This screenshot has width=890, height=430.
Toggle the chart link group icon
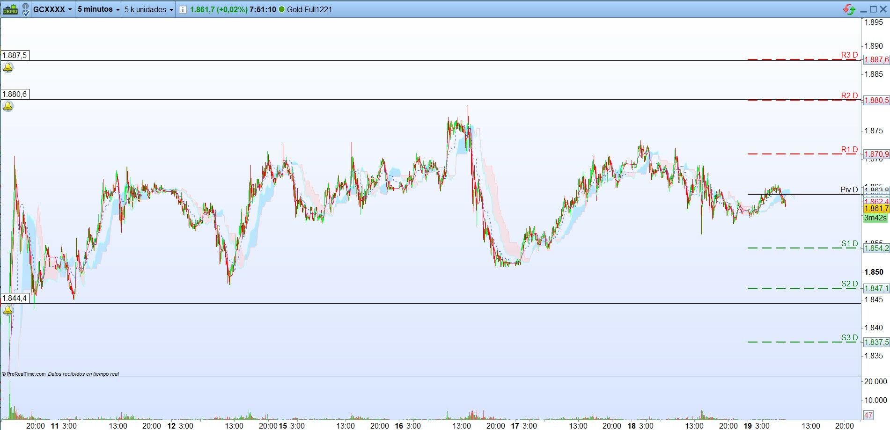pos(25,9)
